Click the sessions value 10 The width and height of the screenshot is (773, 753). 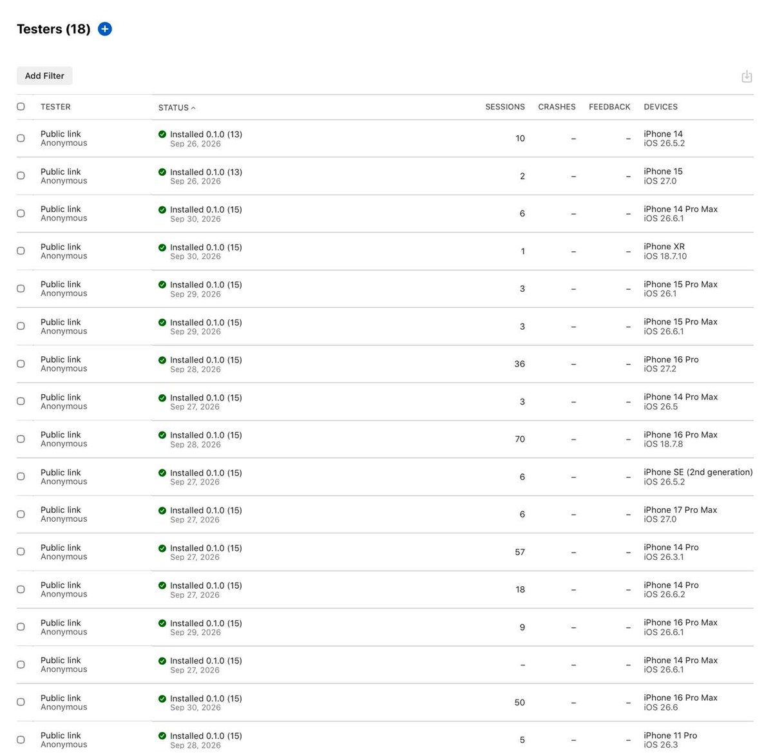(520, 138)
